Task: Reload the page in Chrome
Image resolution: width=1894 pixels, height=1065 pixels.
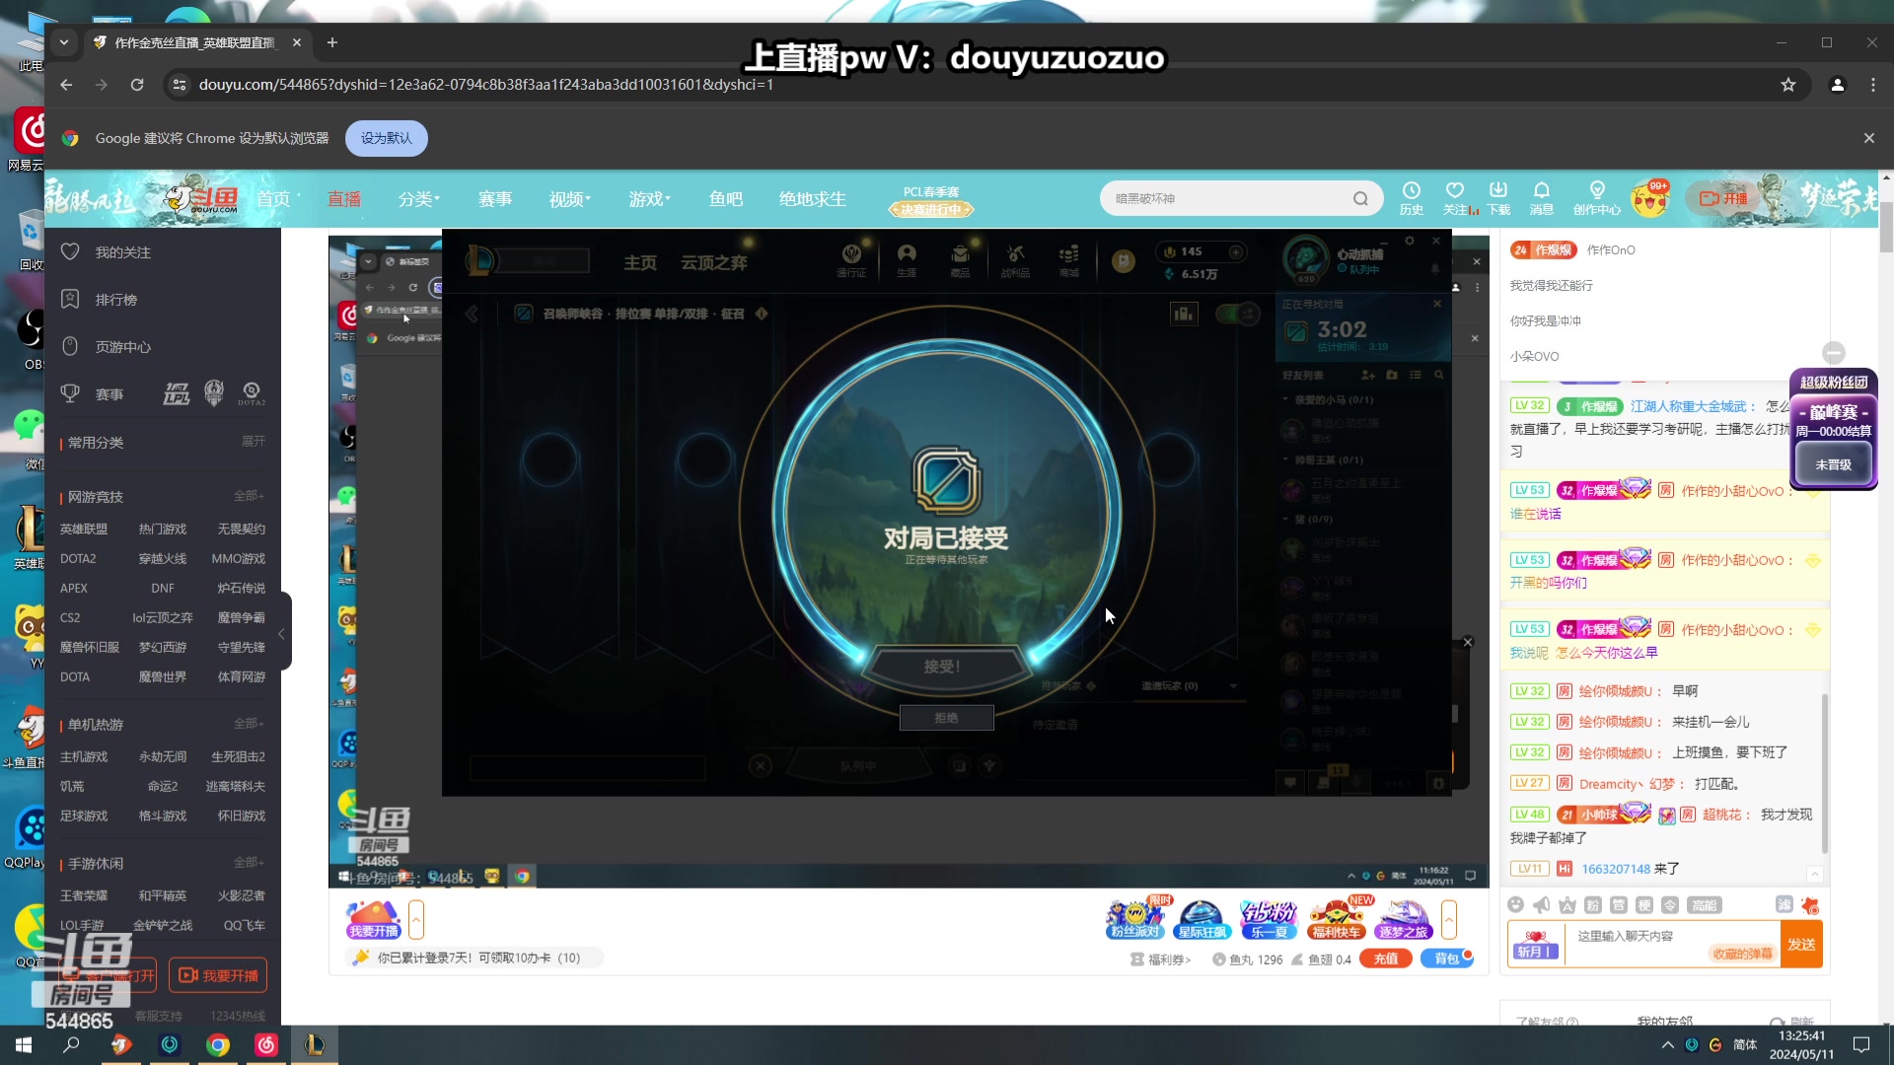Action: (x=137, y=85)
